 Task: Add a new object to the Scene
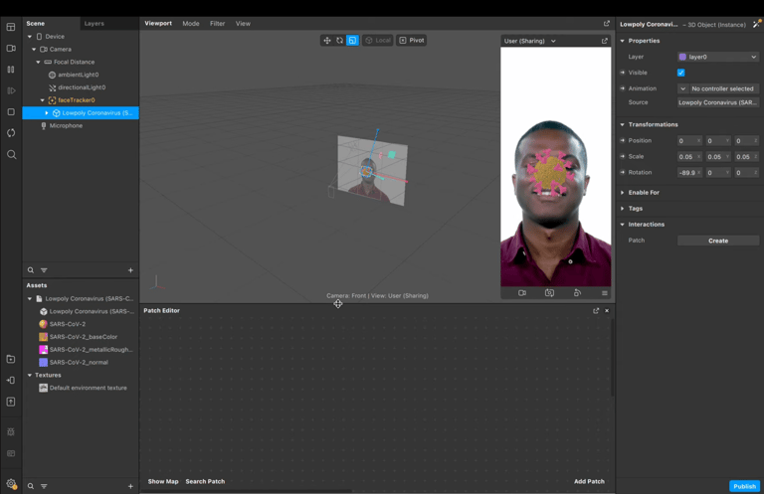[x=130, y=270]
